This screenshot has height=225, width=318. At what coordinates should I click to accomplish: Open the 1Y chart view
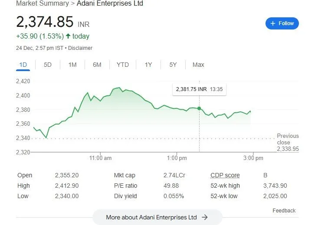148,65
